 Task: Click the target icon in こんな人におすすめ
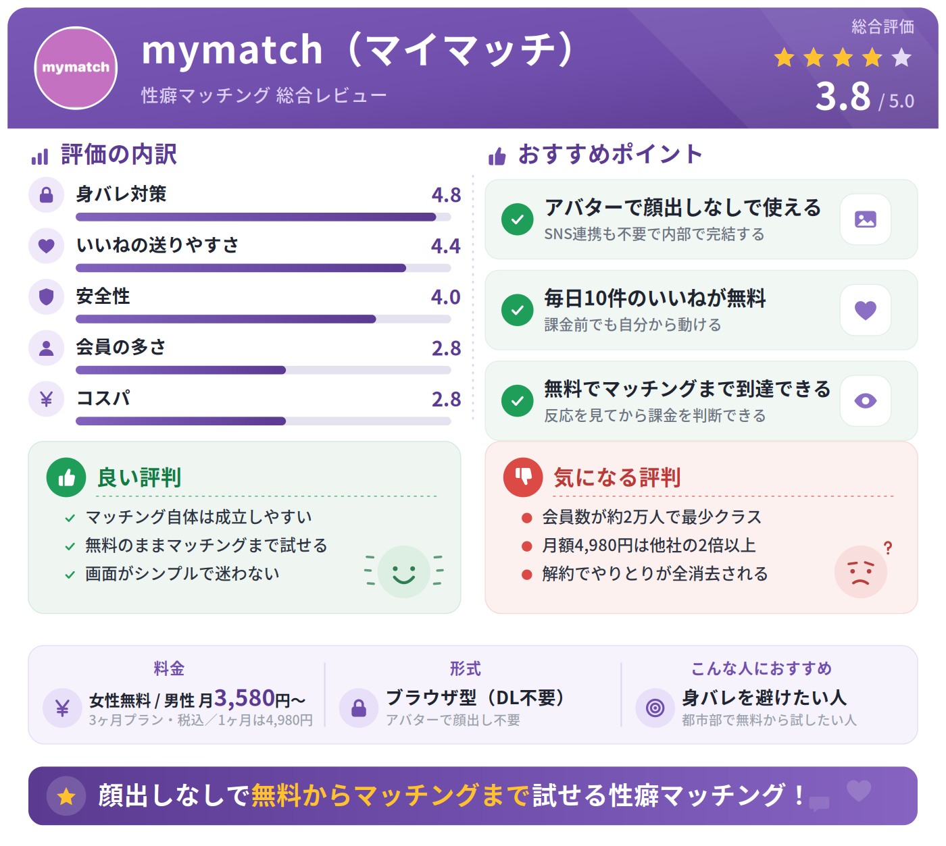point(655,708)
